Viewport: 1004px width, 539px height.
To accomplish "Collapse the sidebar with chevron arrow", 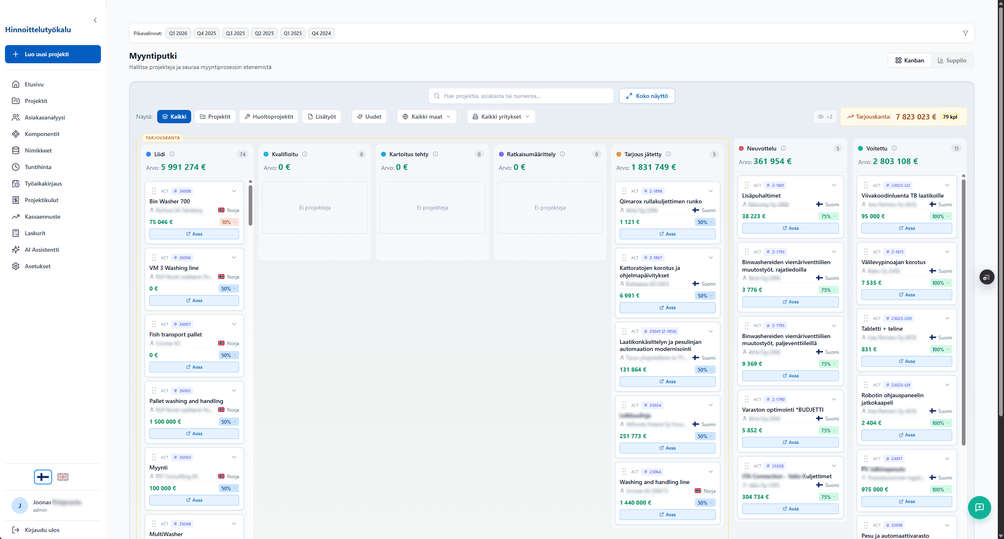I will pyautogui.click(x=95, y=20).
